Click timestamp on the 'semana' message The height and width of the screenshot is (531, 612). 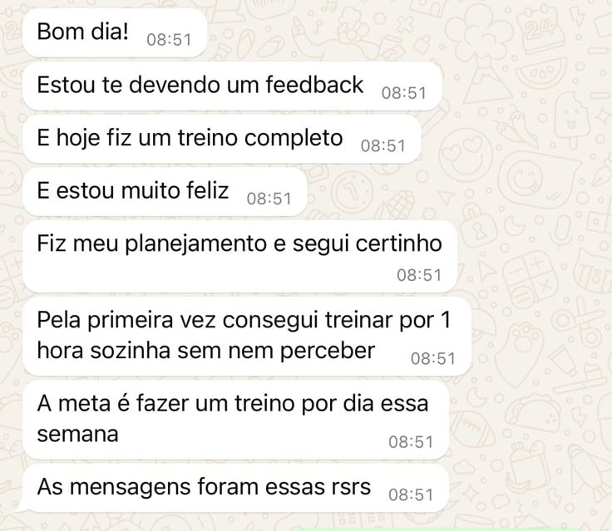point(411,442)
